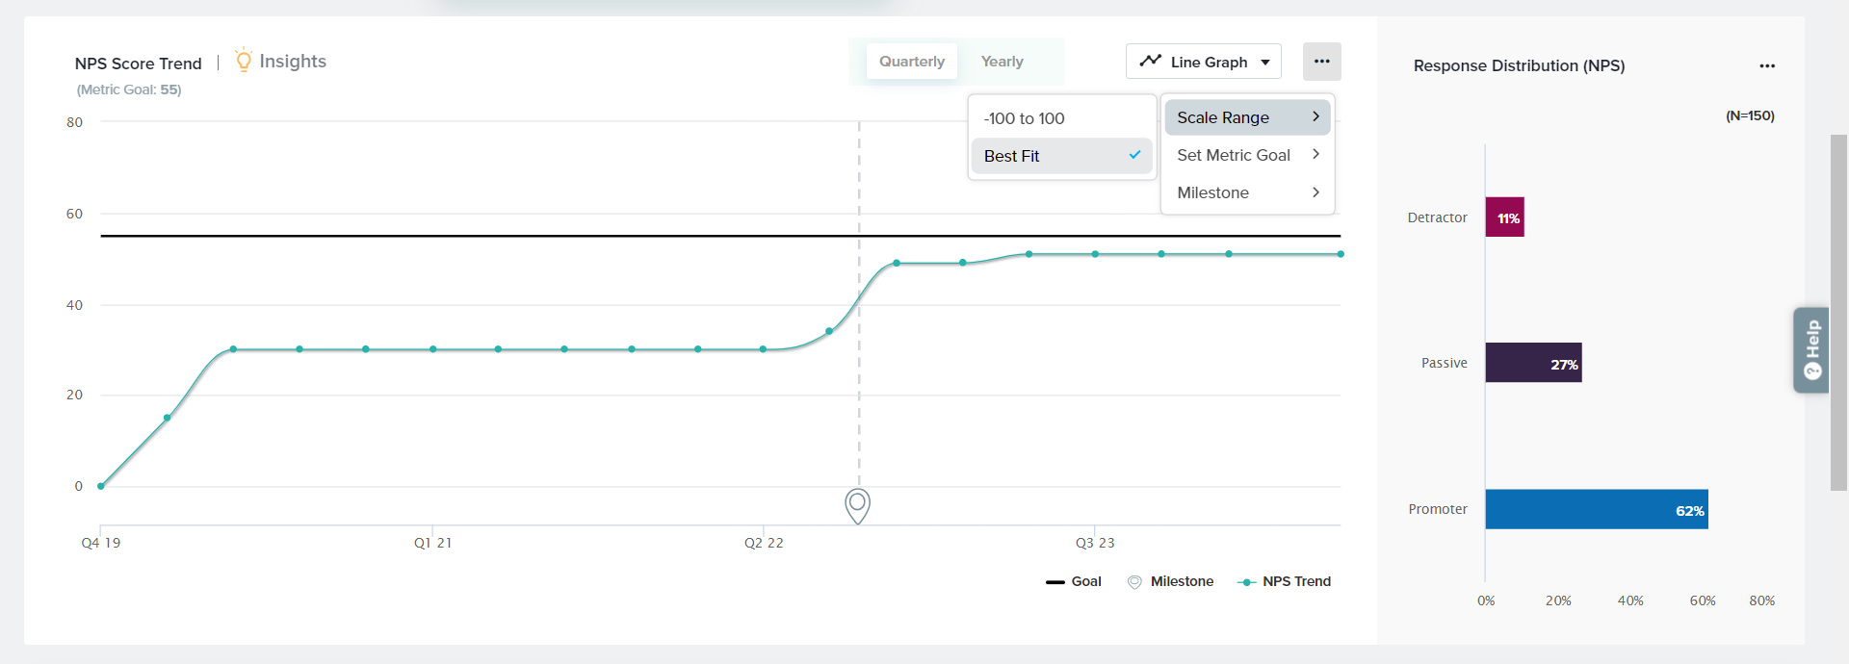Open the Line Graph chart type dropdown

[1204, 62]
